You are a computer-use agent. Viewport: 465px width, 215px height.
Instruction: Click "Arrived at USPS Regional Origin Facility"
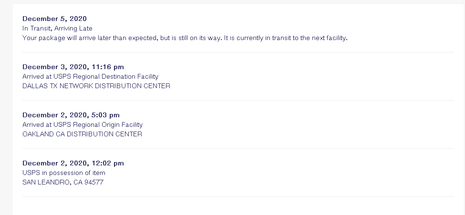tap(82, 124)
